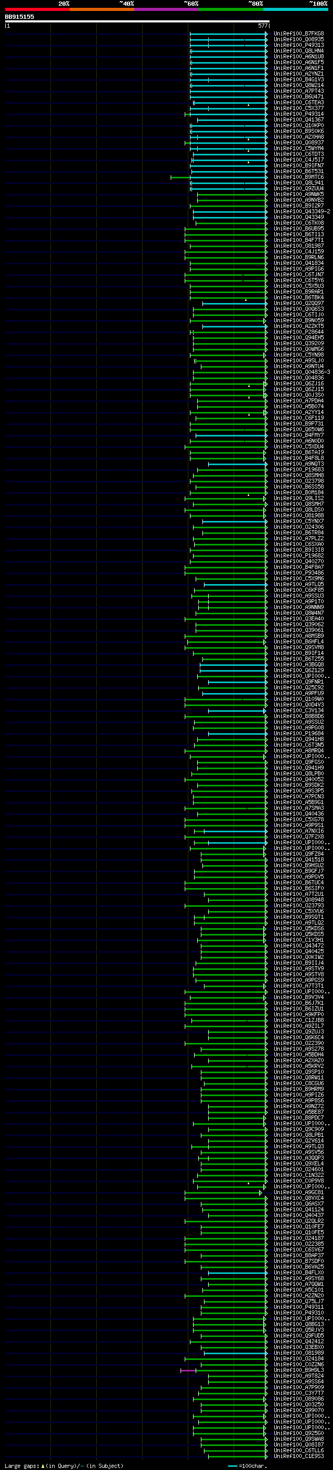Click the green ~80% identity legend segment
This screenshot has width=333, height=1470.
[231, 9]
